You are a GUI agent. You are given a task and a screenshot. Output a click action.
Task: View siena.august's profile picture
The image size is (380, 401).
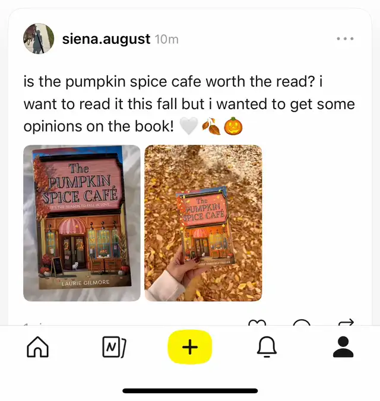coord(39,39)
